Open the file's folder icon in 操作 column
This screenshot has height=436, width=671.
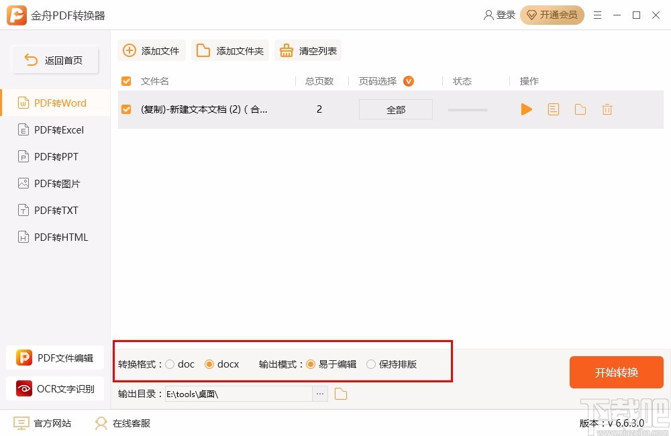(x=580, y=109)
